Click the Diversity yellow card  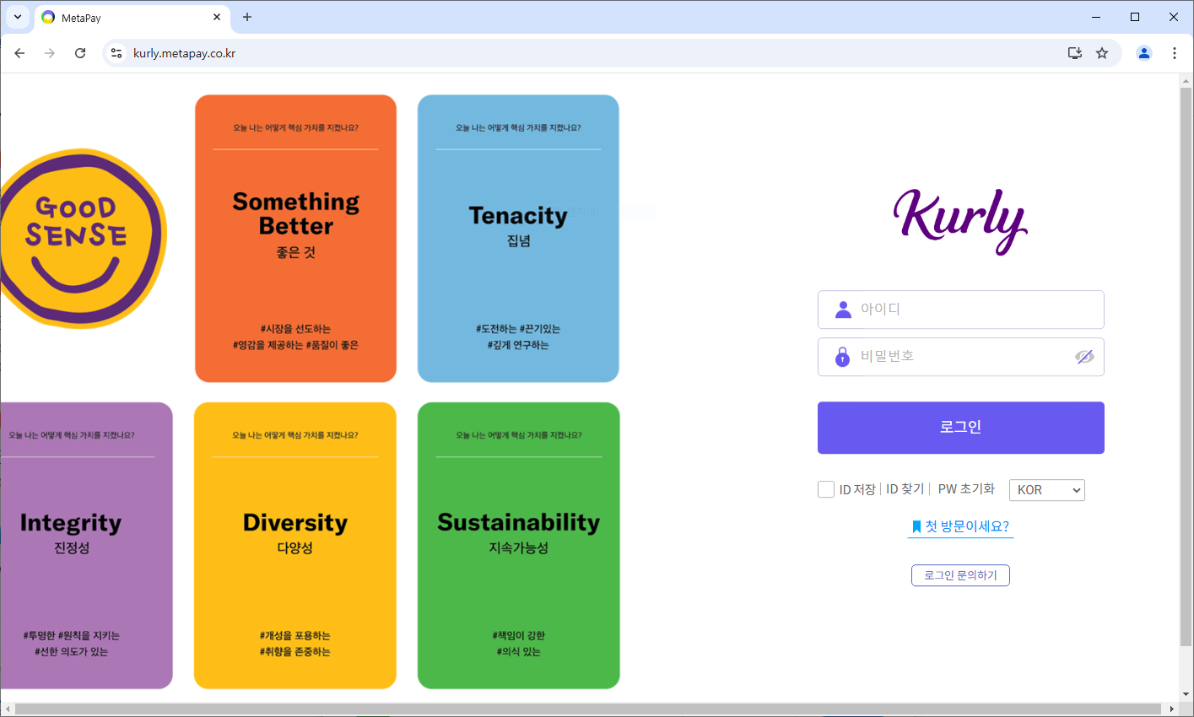tap(295, 546)
